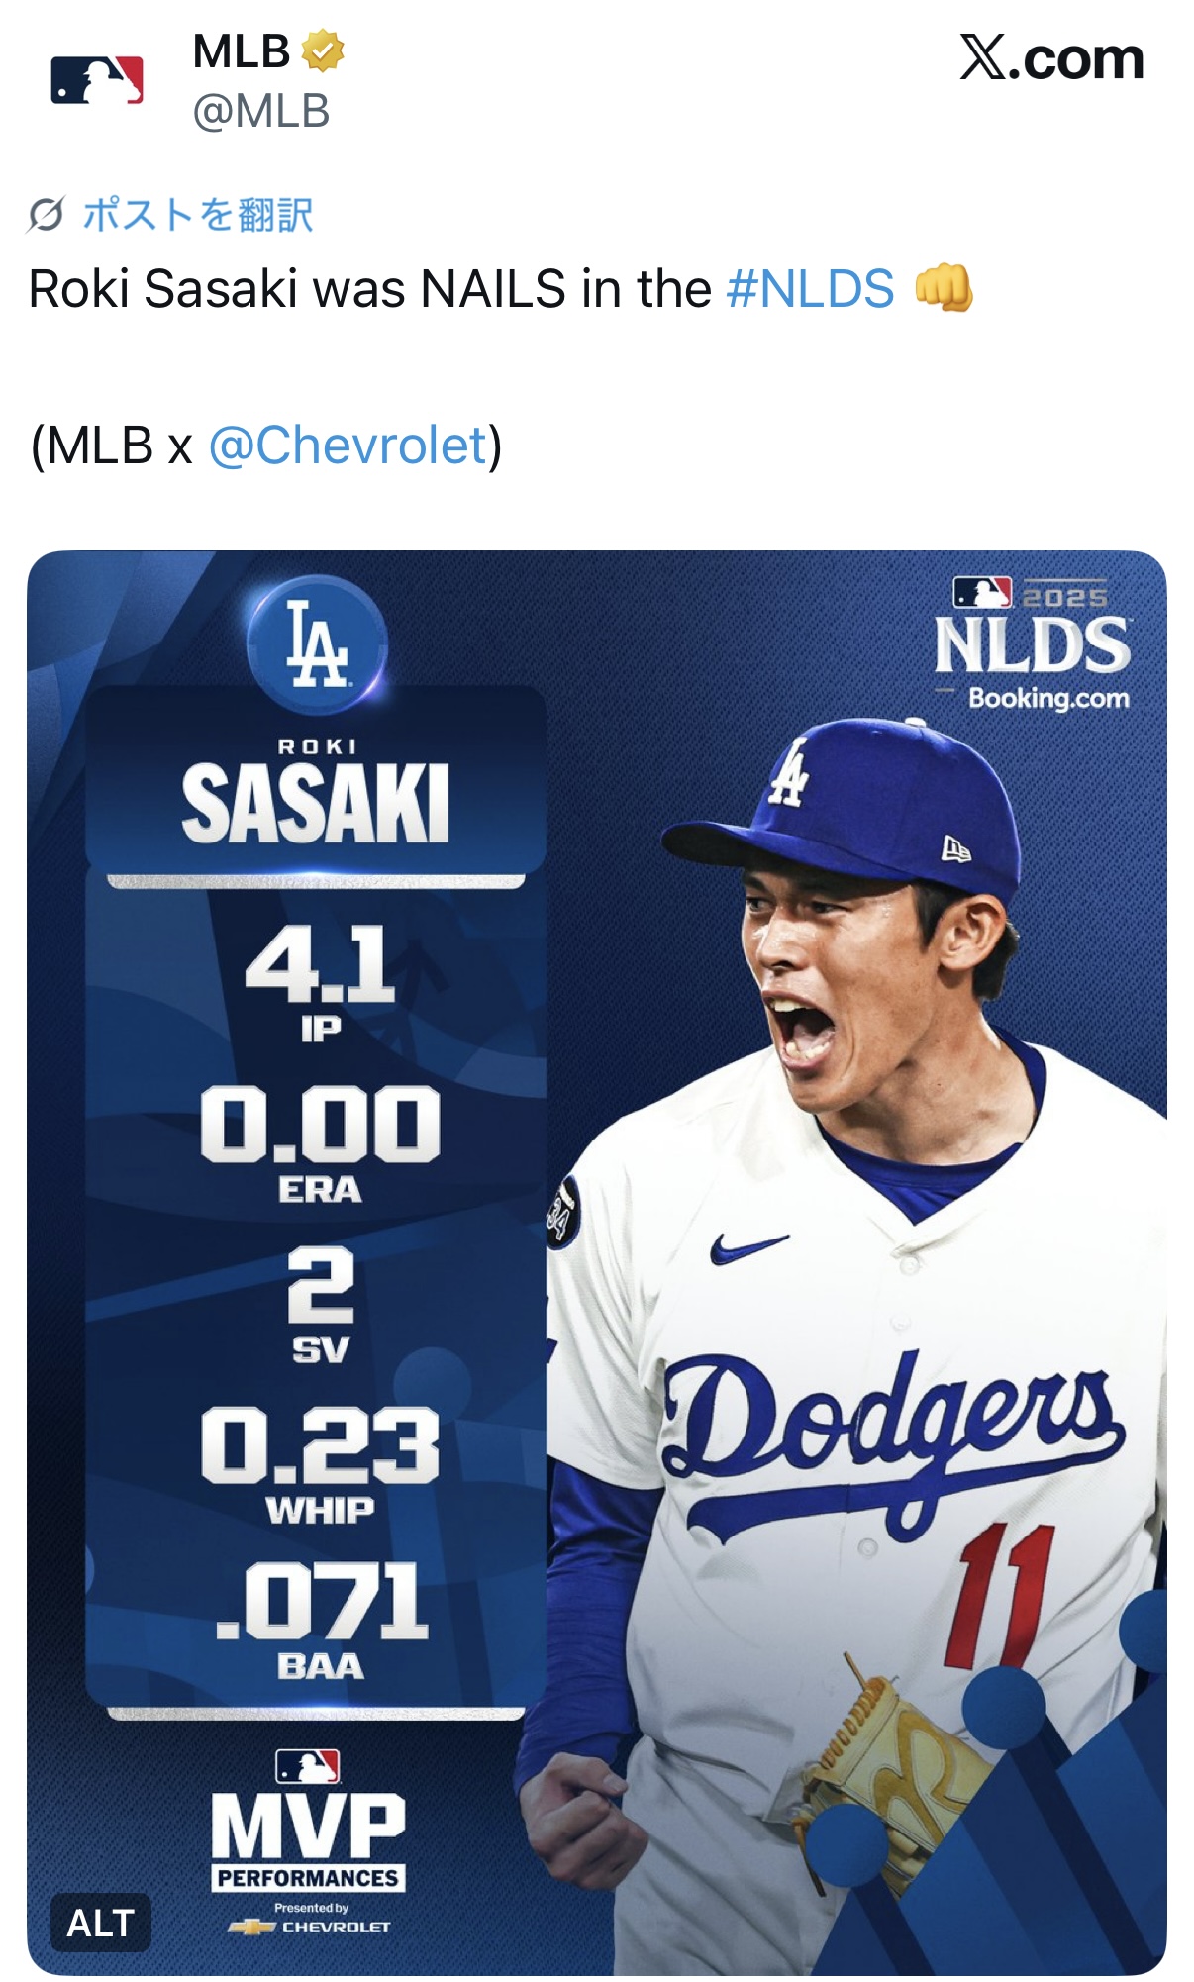Click the Chevrolet bowtie logo
The height and width of the screenshot is (1982, 1194).
click(x=251, y=1928)
